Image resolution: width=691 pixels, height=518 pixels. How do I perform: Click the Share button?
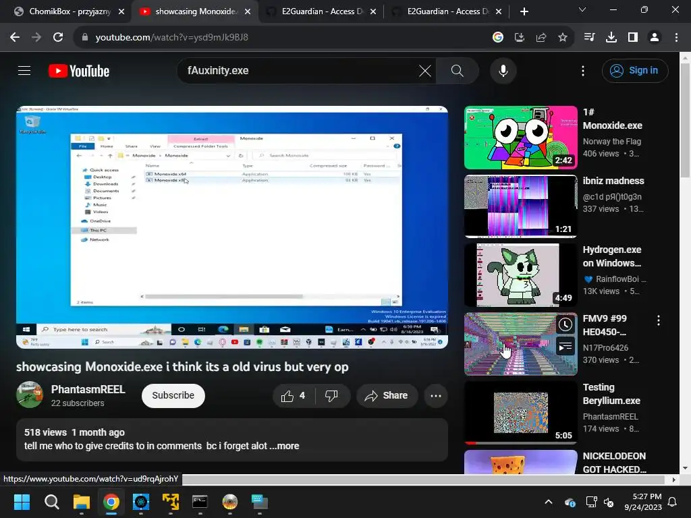387,395
